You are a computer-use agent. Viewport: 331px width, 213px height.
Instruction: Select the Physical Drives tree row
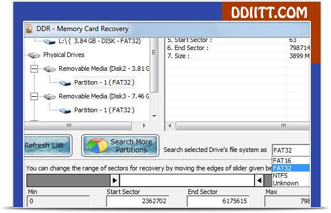pos(64,55)
